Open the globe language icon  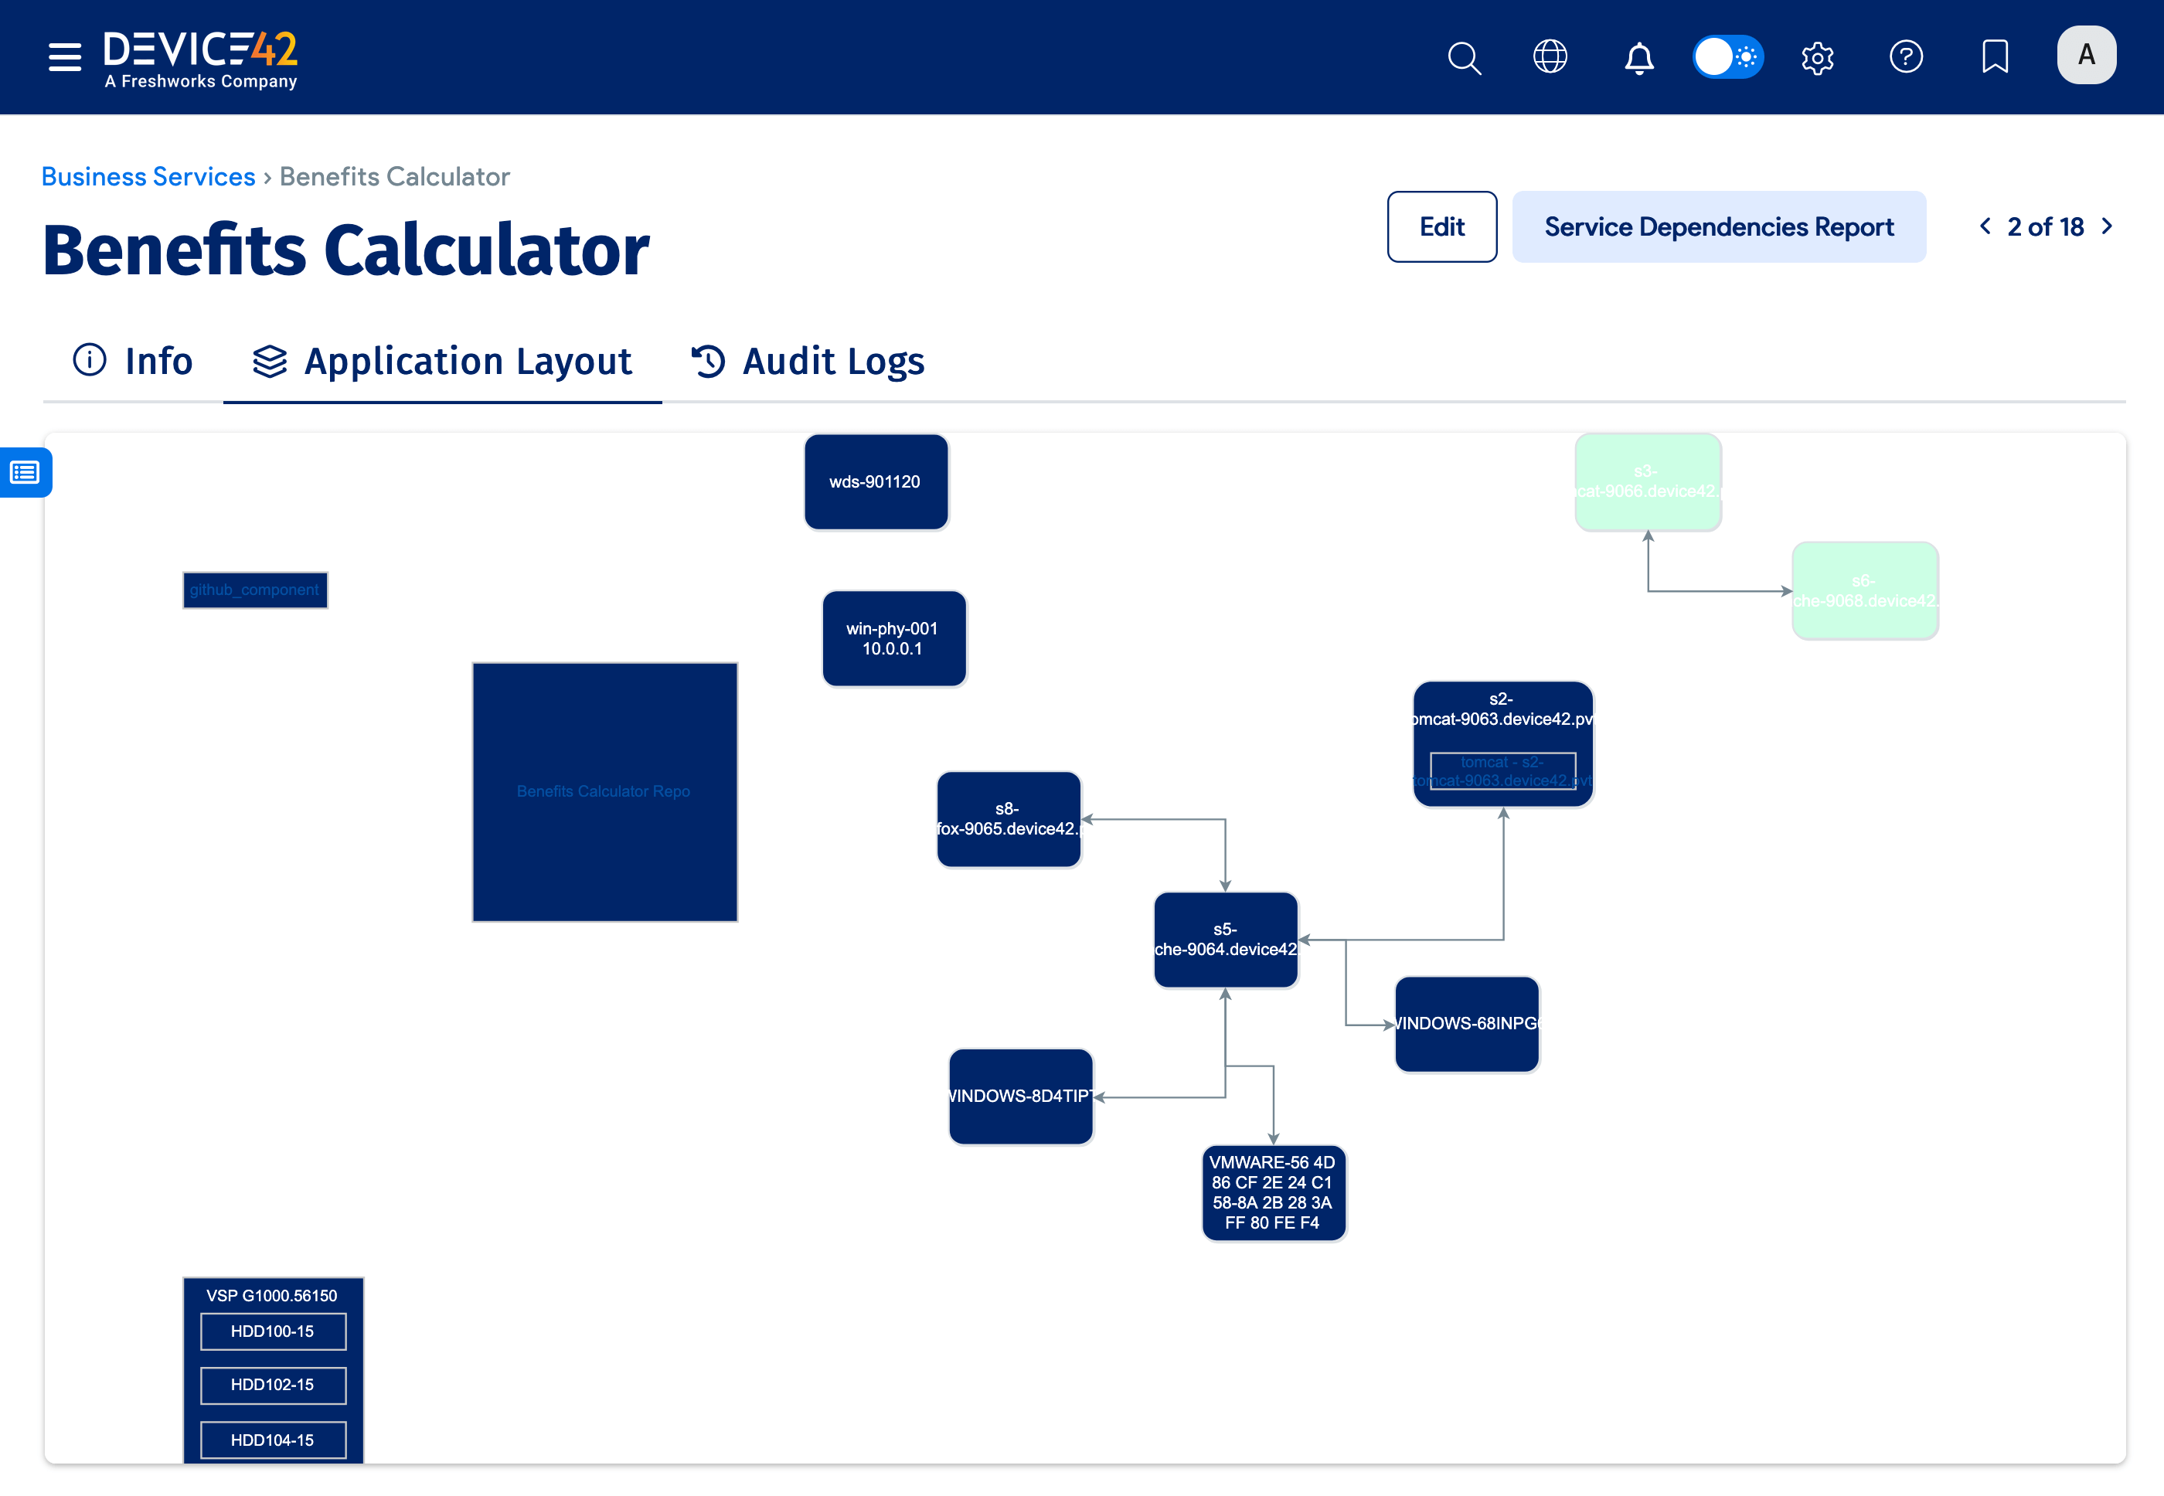[x=1550, y=57]
